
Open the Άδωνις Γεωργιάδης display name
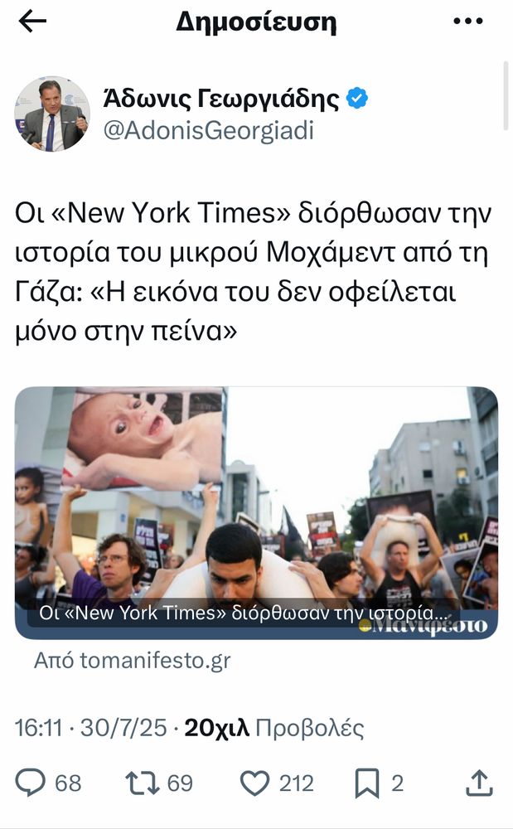(x=220, y=99)
